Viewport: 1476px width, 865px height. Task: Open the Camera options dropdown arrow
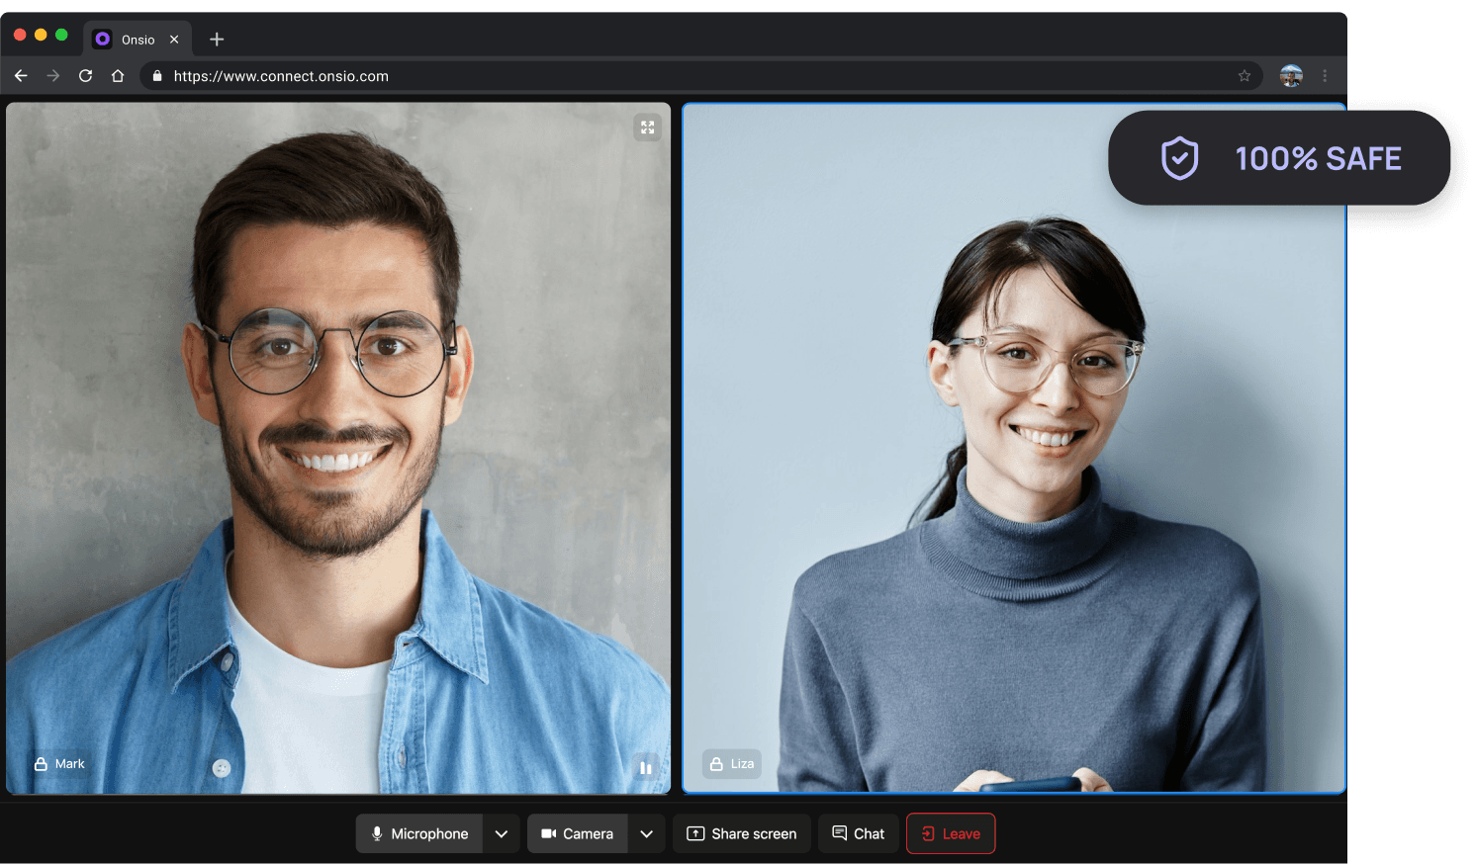pyautogui.click(x=646, y=833)
